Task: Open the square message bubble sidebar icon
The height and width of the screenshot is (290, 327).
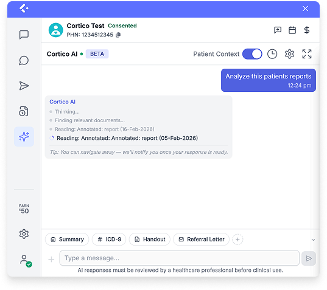Action: (24, 35)
